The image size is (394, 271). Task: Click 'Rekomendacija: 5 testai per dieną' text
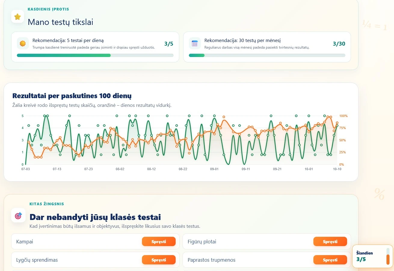tap(68, 41)
